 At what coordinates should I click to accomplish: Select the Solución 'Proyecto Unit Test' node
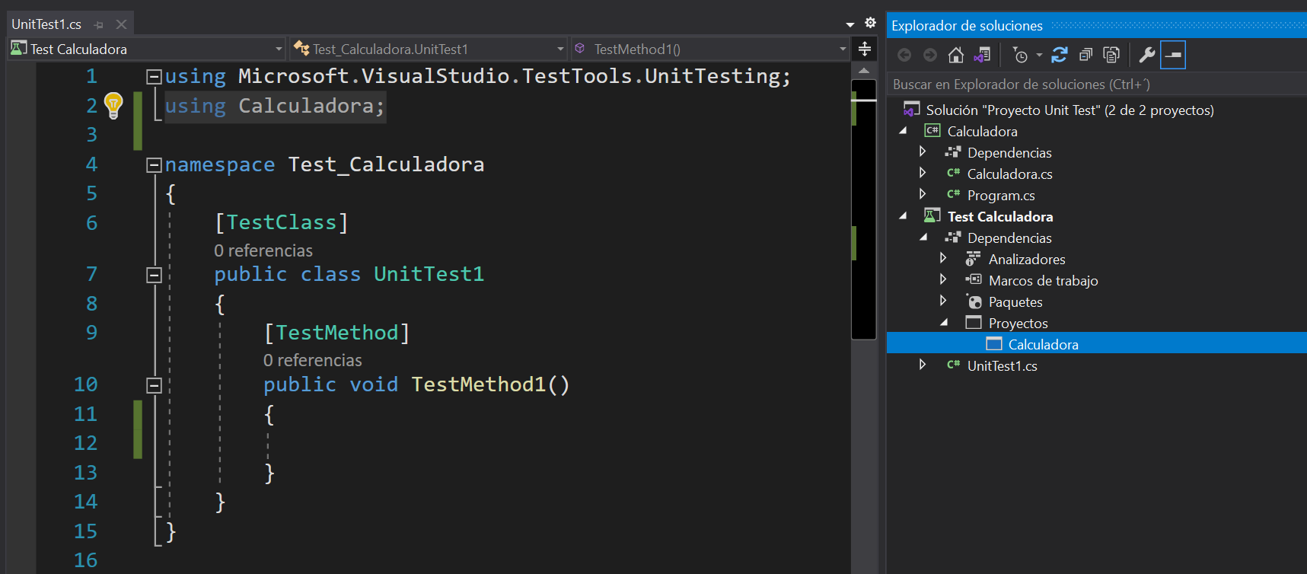point(1070,110)
